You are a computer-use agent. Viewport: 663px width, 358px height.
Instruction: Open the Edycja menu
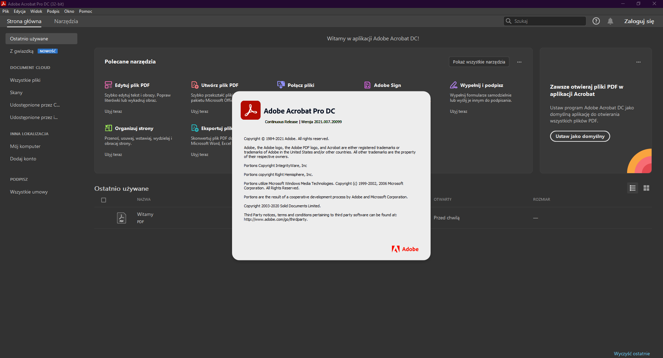(20, 11)
